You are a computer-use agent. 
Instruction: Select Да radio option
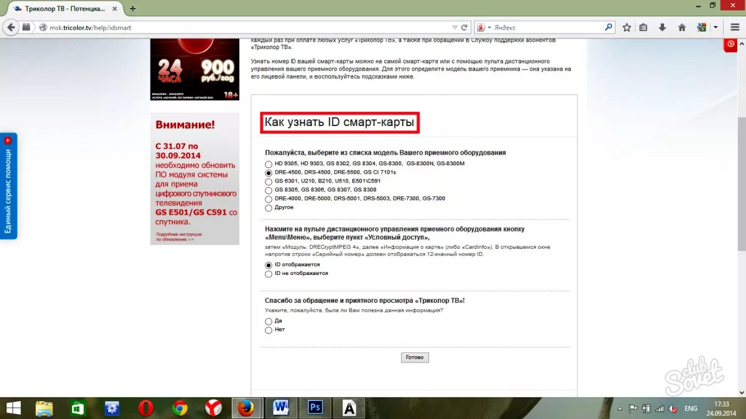pyautogui.click(x=269, y=322)
